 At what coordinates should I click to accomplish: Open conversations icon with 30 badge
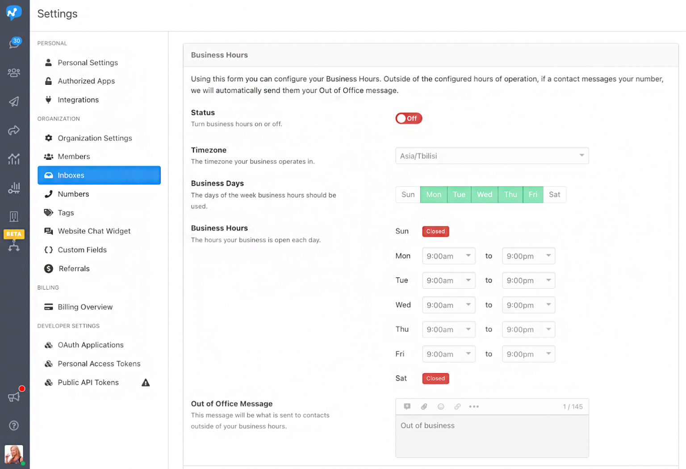pyautogui.click(x=14, y=43)
